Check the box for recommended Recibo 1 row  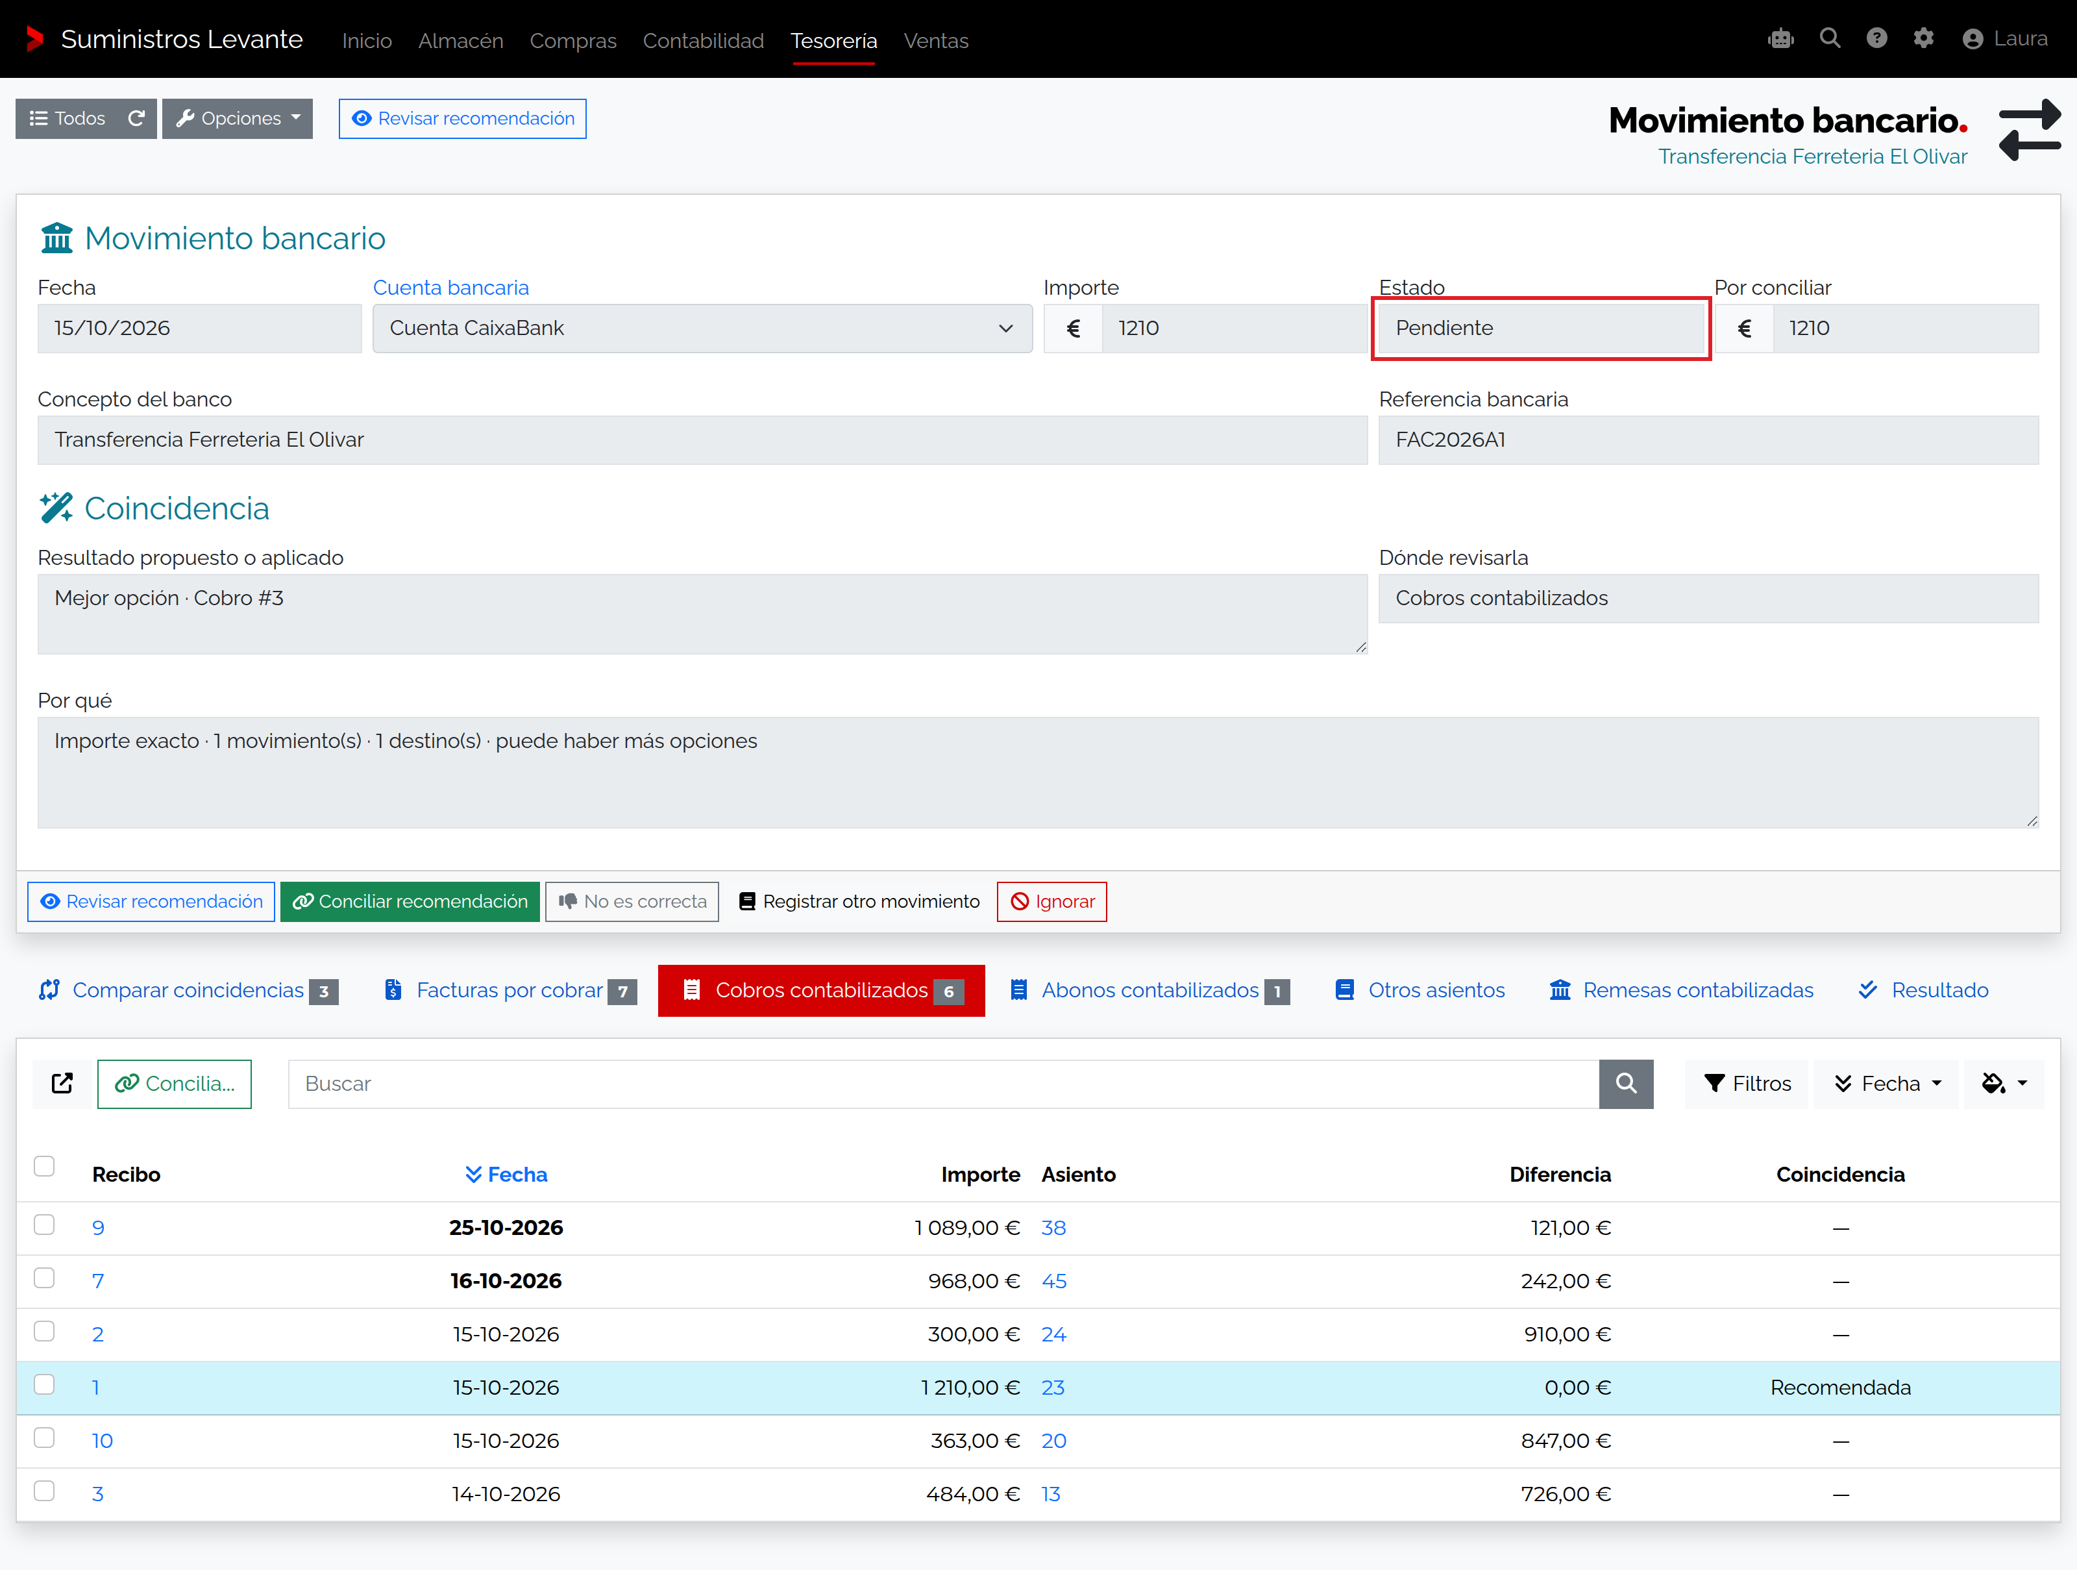tap(44, 1385)
